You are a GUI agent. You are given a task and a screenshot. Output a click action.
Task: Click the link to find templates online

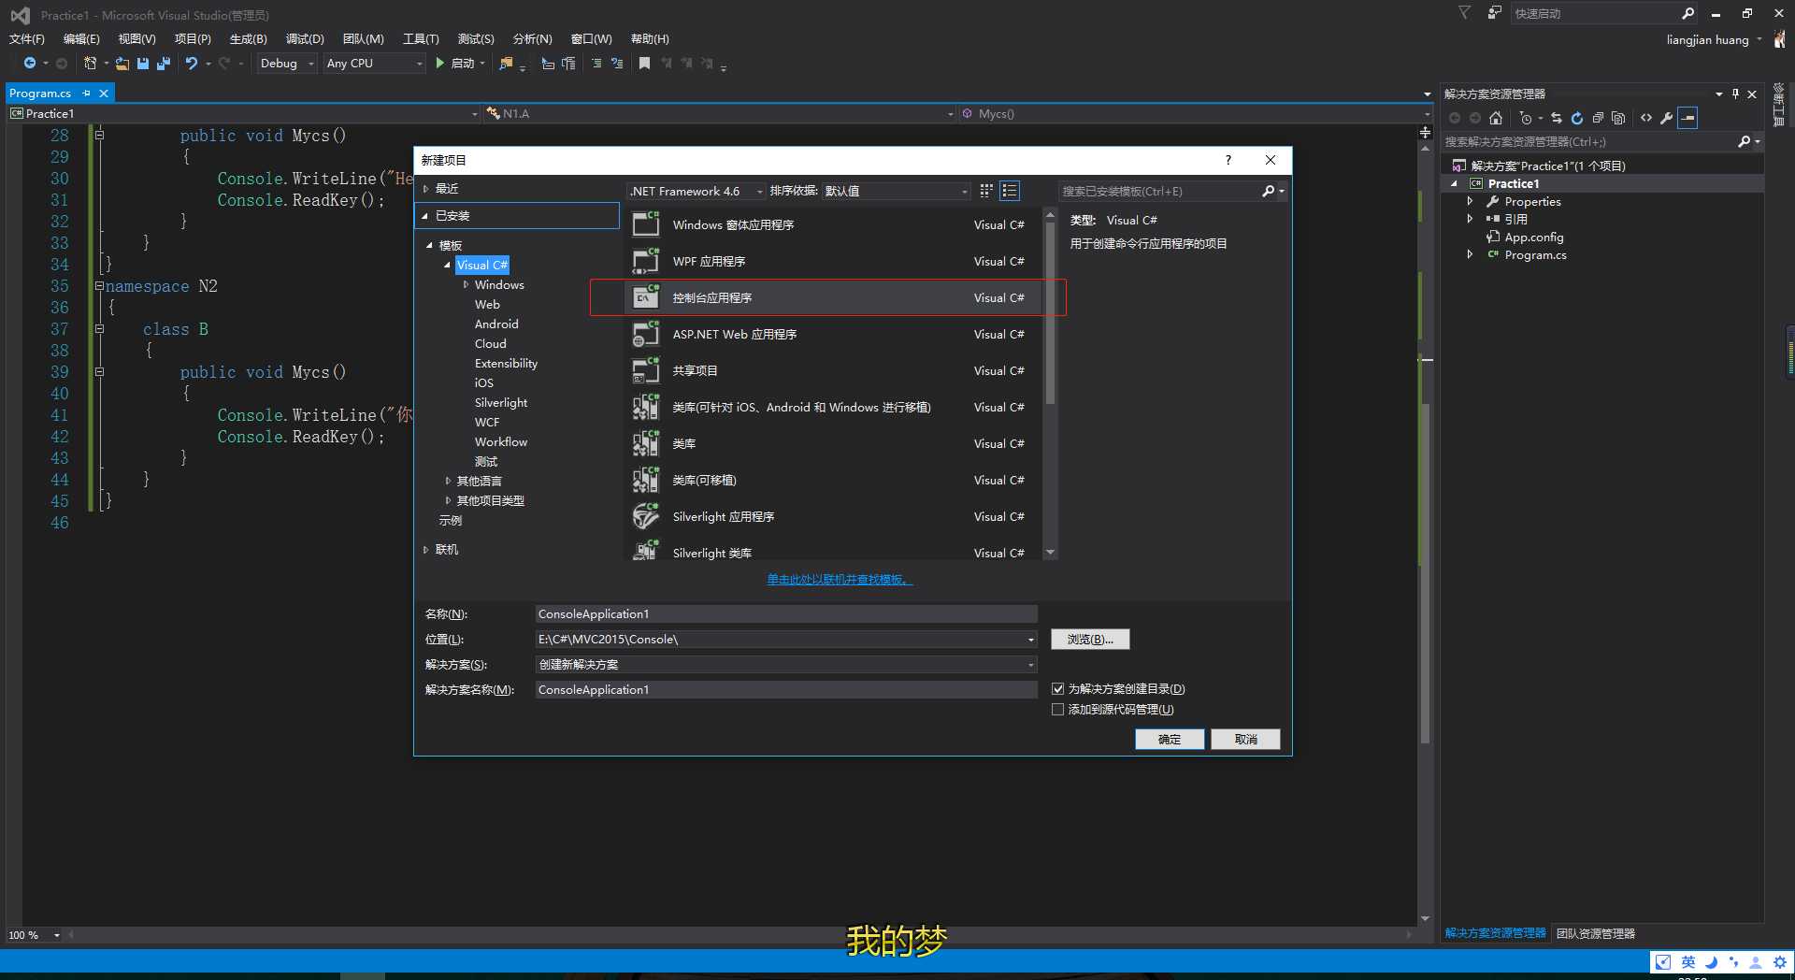click(840, 580)
